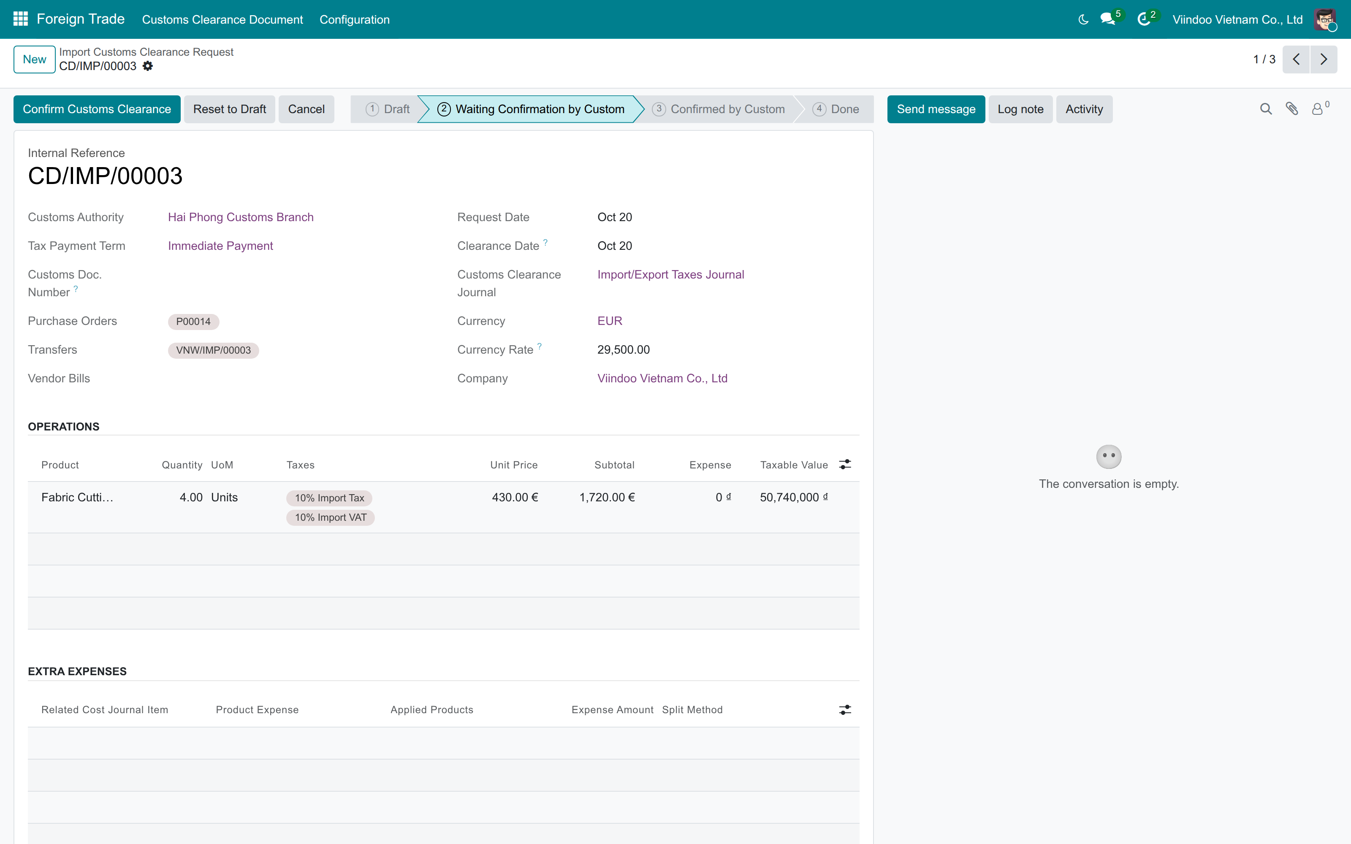The height and width of the screenshot is (844, 1351).
Task: Open conversations chat bubble icon
Action: (x=1107, y=19)
